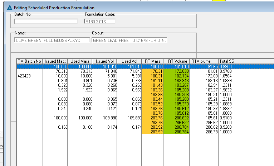Click RTV olume value 91.65 in selected row
This screenshot has width=274, height=166.
[x=213, y=67]
